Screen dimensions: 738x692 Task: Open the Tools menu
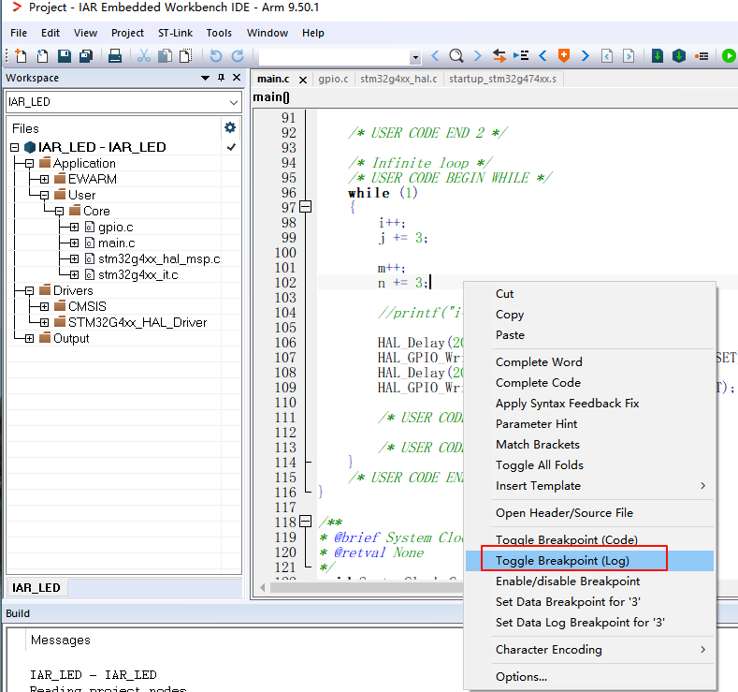(219, 33)
